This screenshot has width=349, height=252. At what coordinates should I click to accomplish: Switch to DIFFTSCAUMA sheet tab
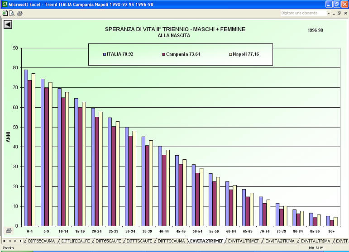171,241
